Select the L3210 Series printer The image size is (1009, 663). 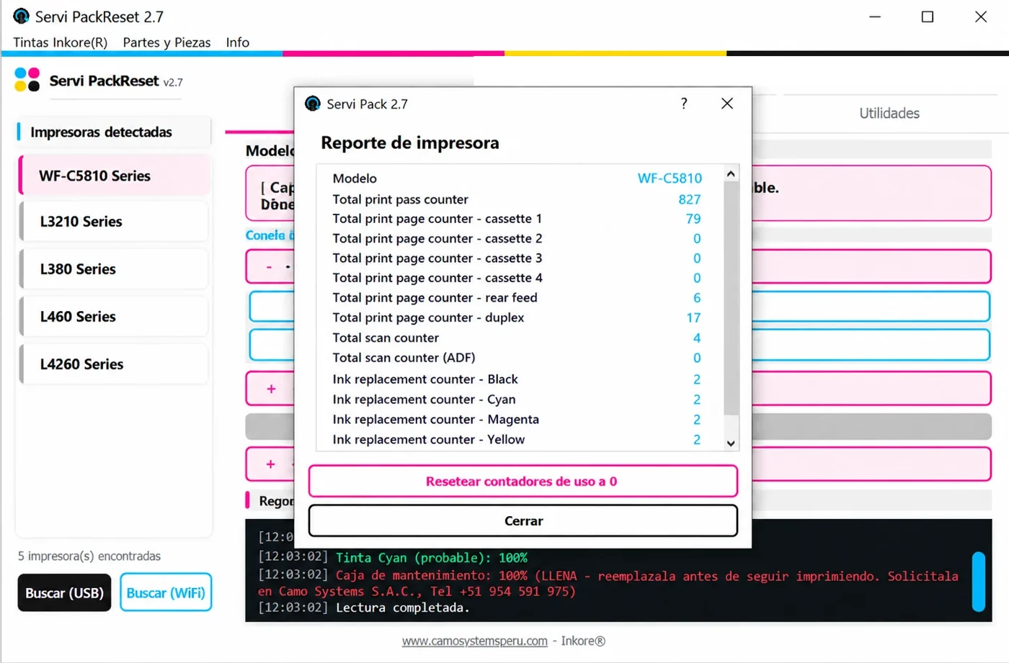(115, 222)
